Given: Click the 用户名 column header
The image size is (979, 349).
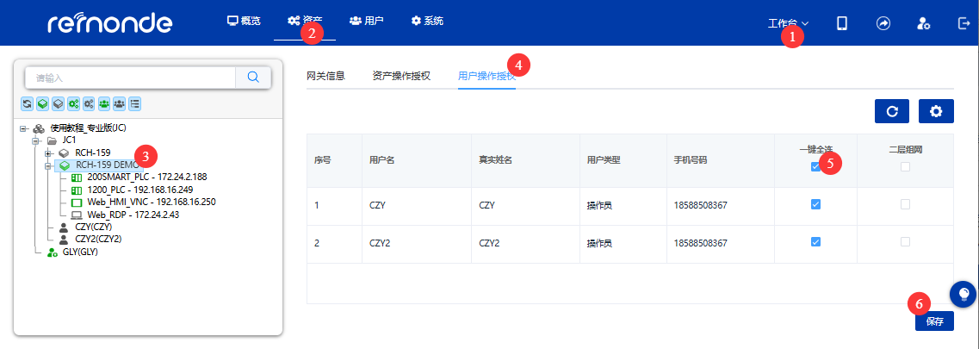Looking at the screenshot, I should pyautogui.click(x=381, y=160).
